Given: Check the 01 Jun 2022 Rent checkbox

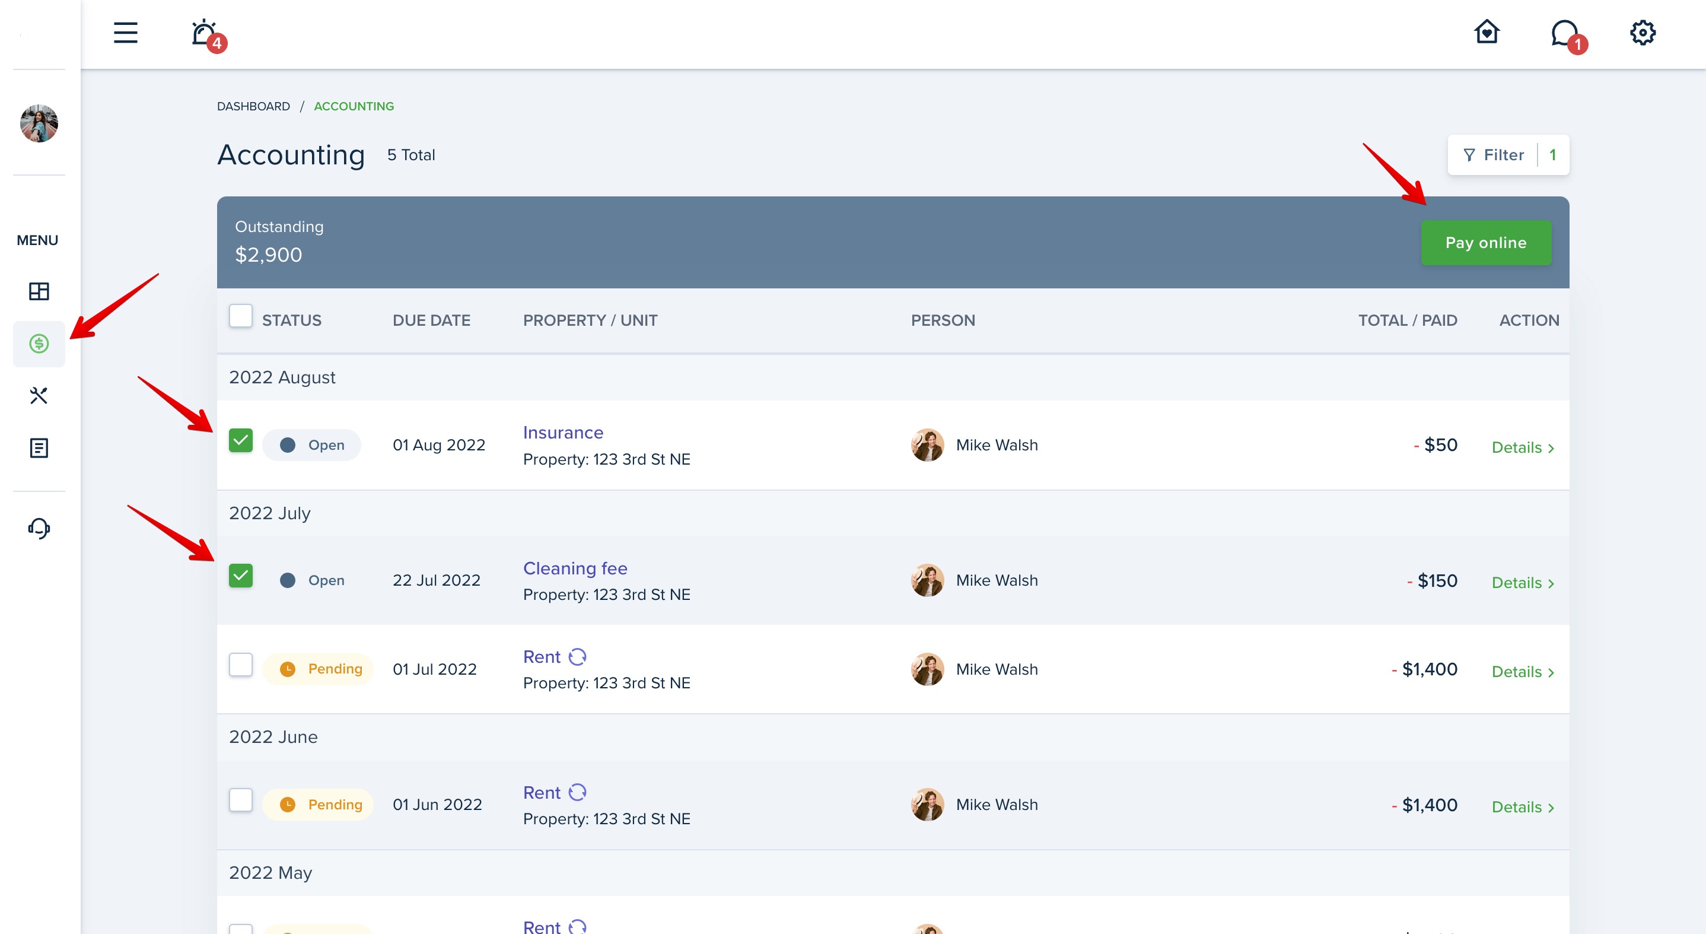Looking at the screenshot, I should (x=240, y=799).
